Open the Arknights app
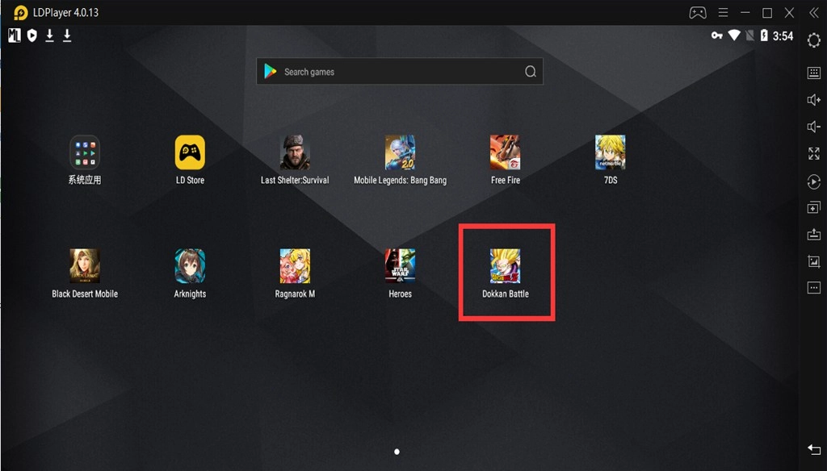827x471 pixels. (190, 266)
